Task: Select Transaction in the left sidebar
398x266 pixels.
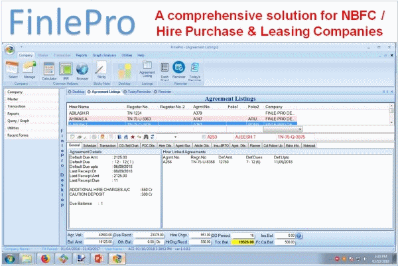Action: (x=16, y=106)
